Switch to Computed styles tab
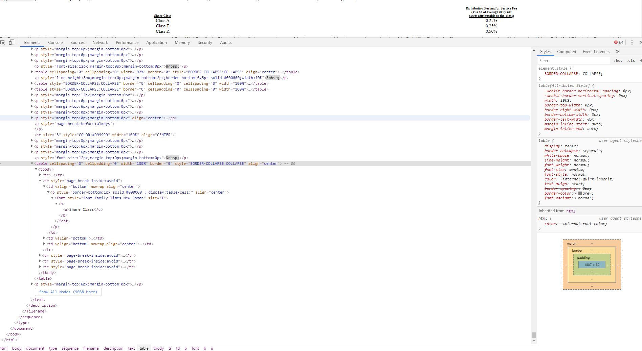Image resolution: width=642 pixels, height=351 pixels. click(567, 52)
